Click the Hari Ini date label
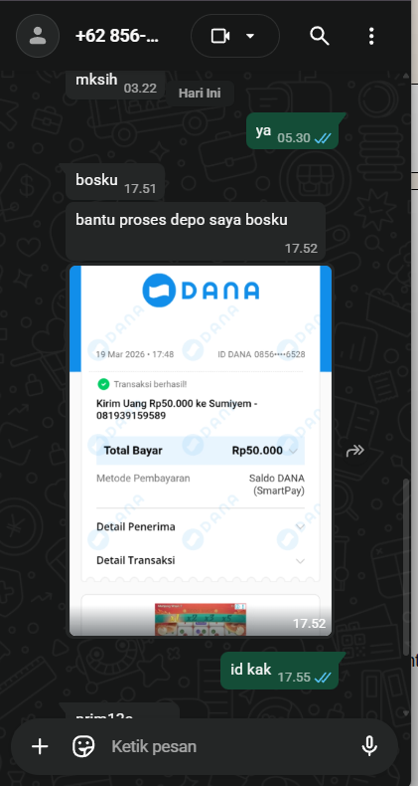Screen dimensions: 418x786 click(200, 93)
